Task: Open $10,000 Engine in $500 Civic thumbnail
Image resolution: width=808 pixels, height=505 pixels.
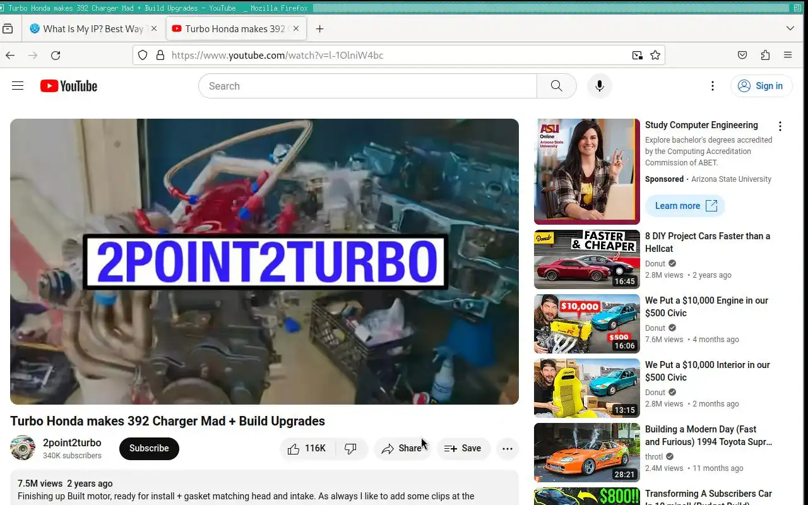Action: tap(587, 324)
